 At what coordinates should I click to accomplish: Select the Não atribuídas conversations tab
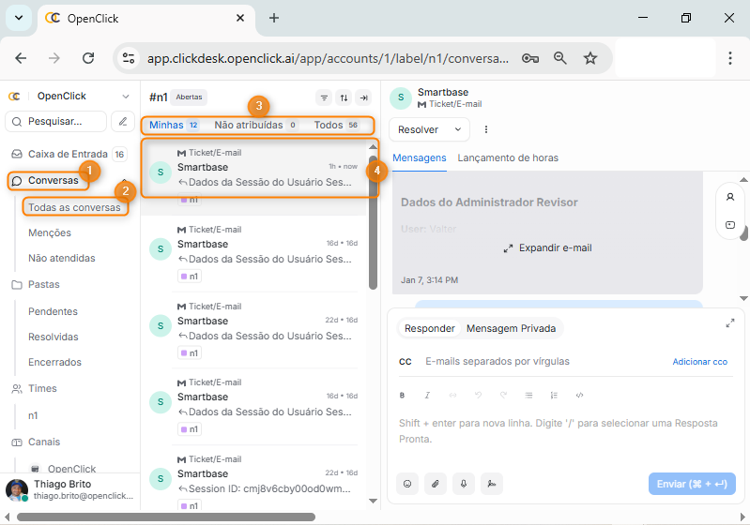point(248,125)
